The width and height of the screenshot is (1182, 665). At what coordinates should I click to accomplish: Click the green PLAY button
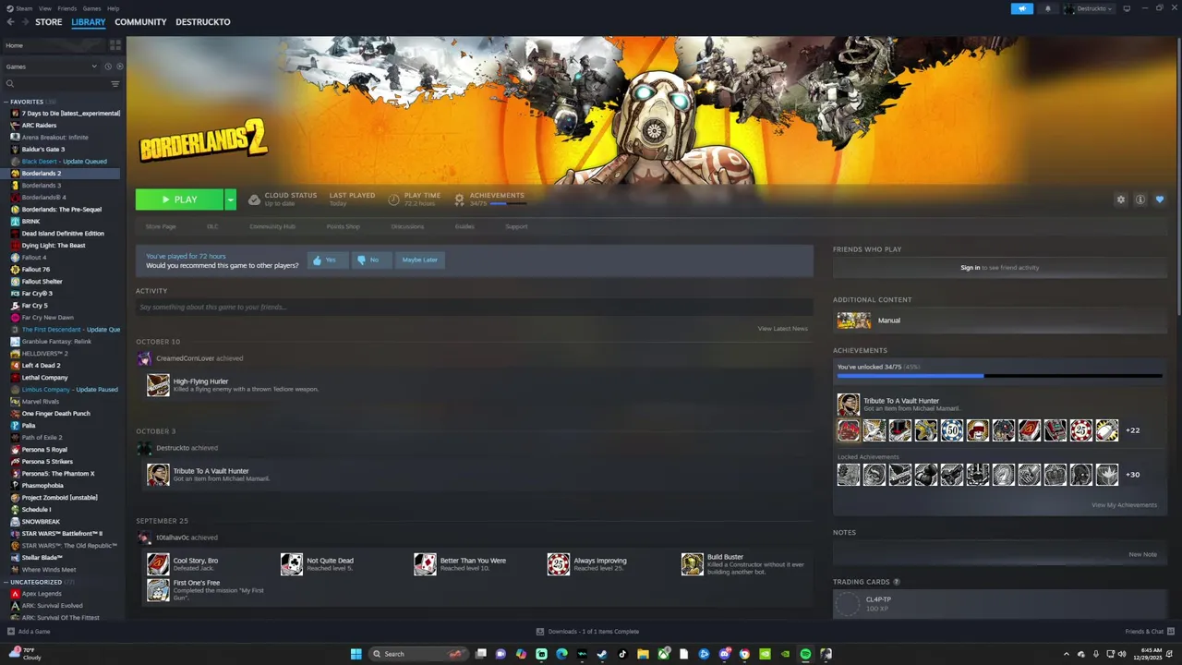coord(179,199)
